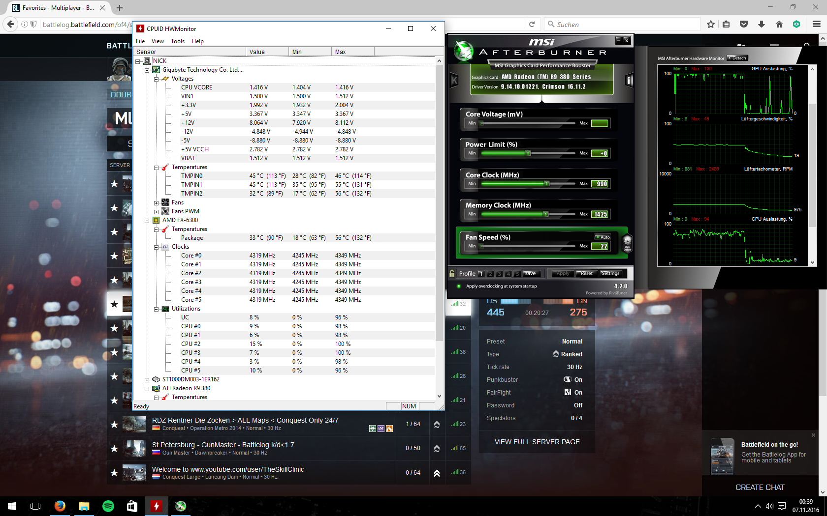827x516 pixels.
Task: Open the Firefox hamburger menu
Action: (x=816, y=24)
